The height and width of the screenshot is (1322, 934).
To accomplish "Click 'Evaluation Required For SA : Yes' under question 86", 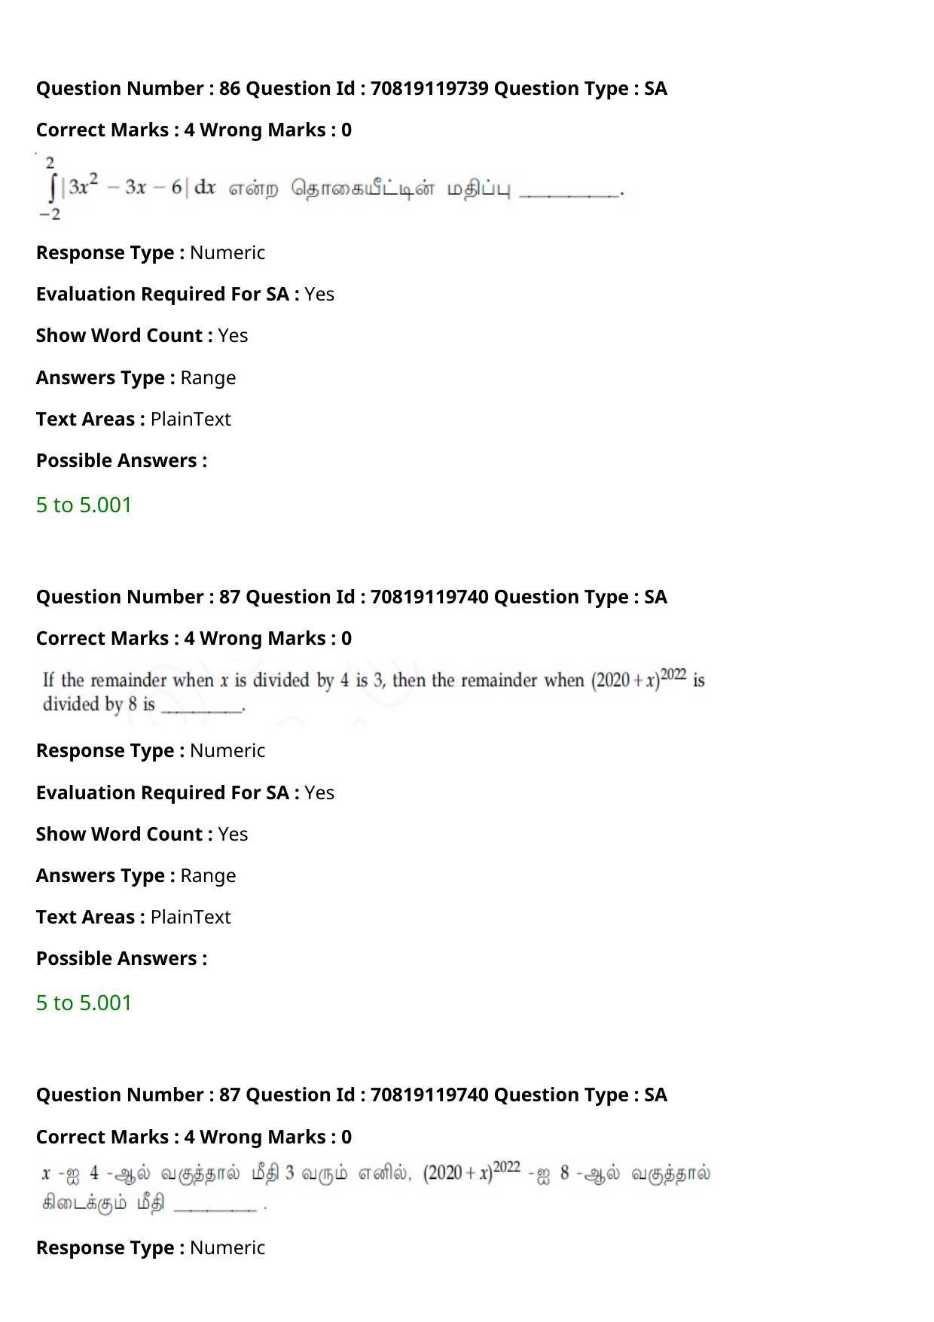I will point(185,294).
